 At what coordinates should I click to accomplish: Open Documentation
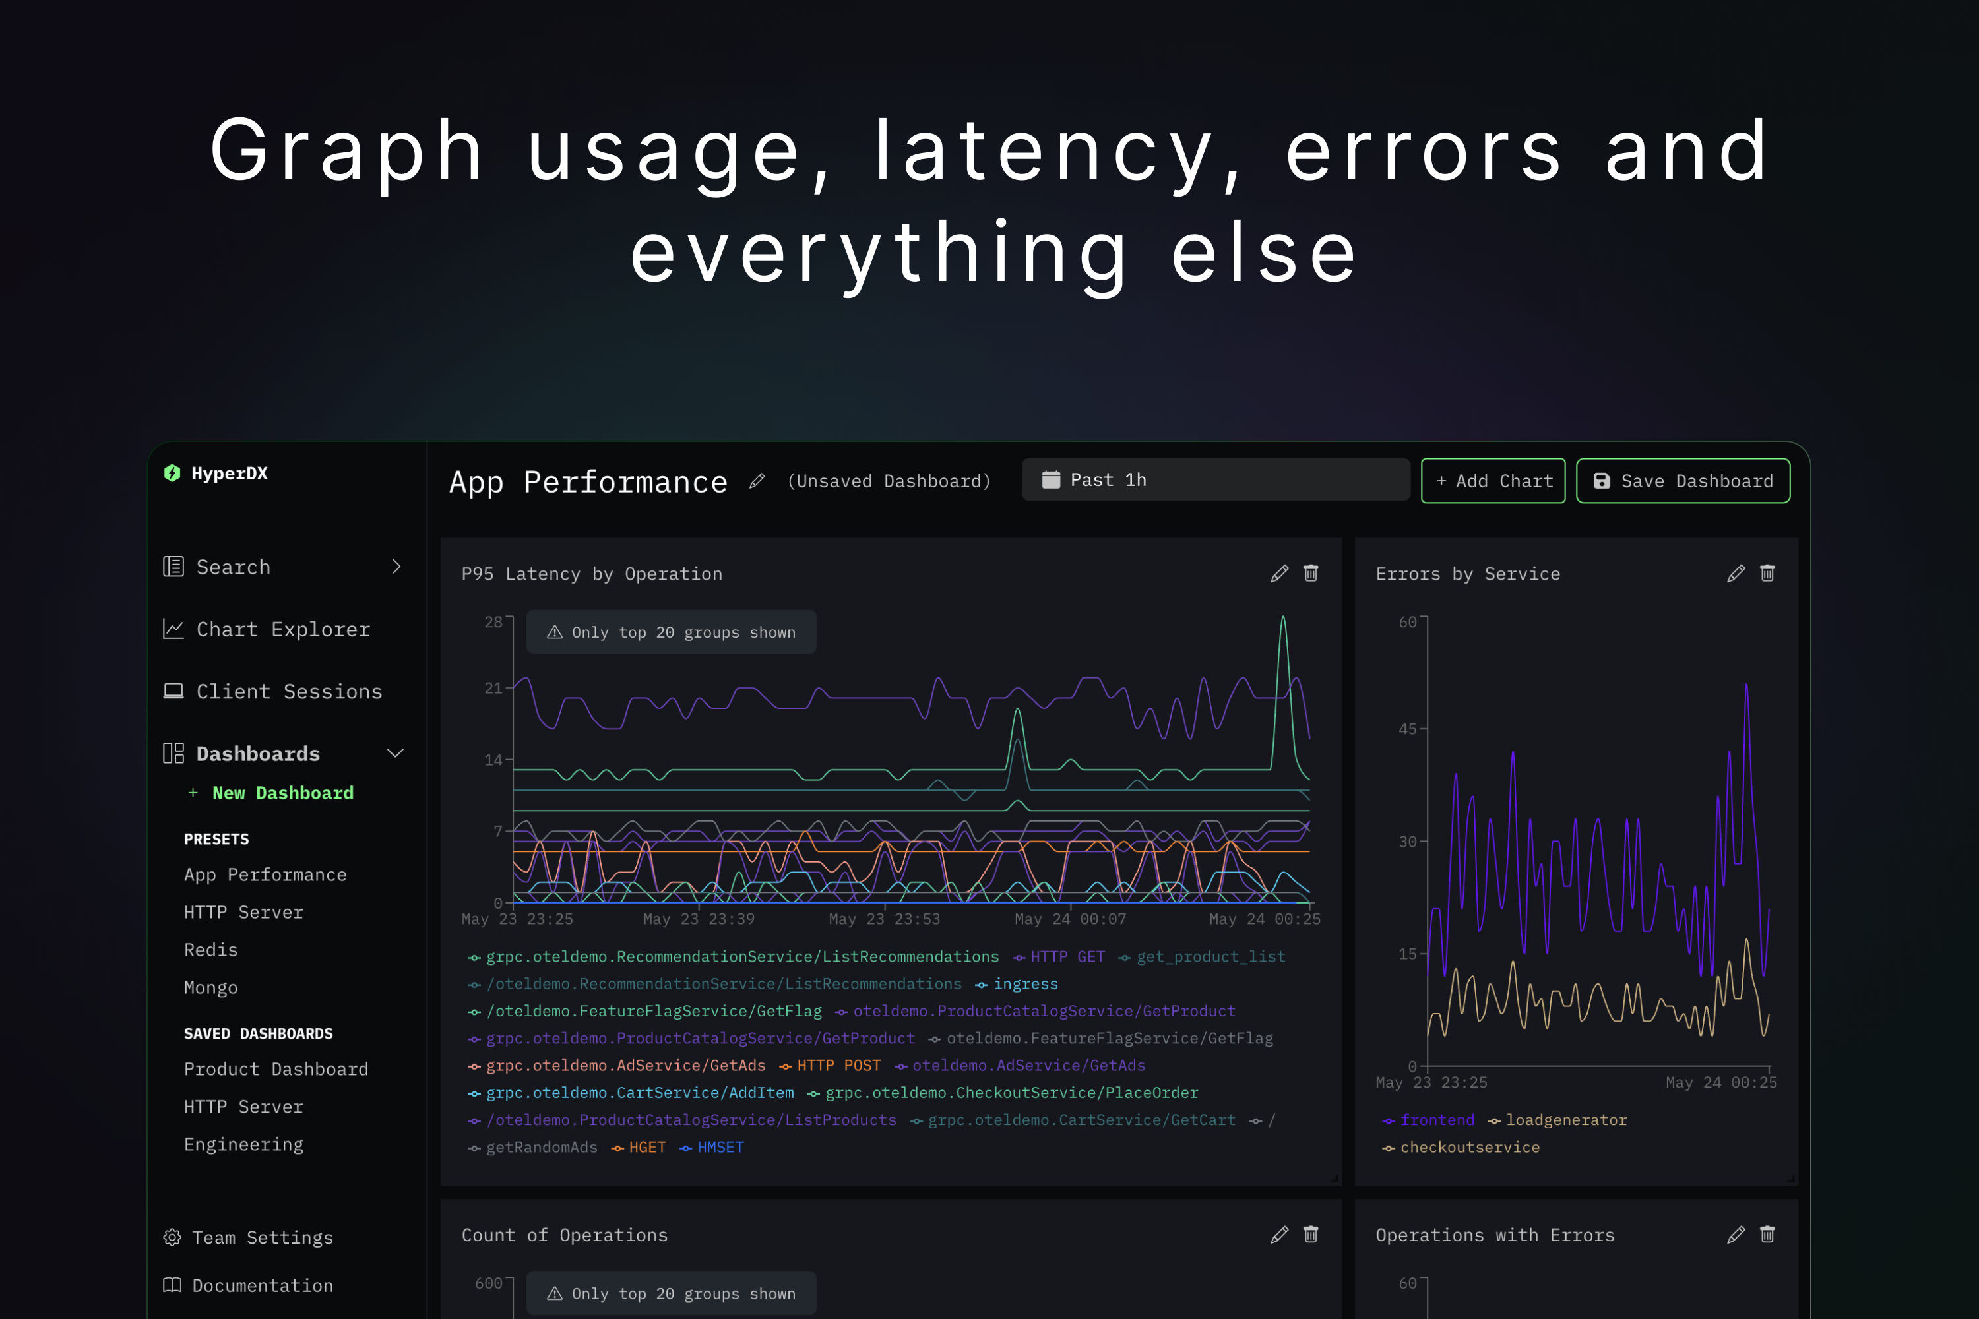[263, 1285]
